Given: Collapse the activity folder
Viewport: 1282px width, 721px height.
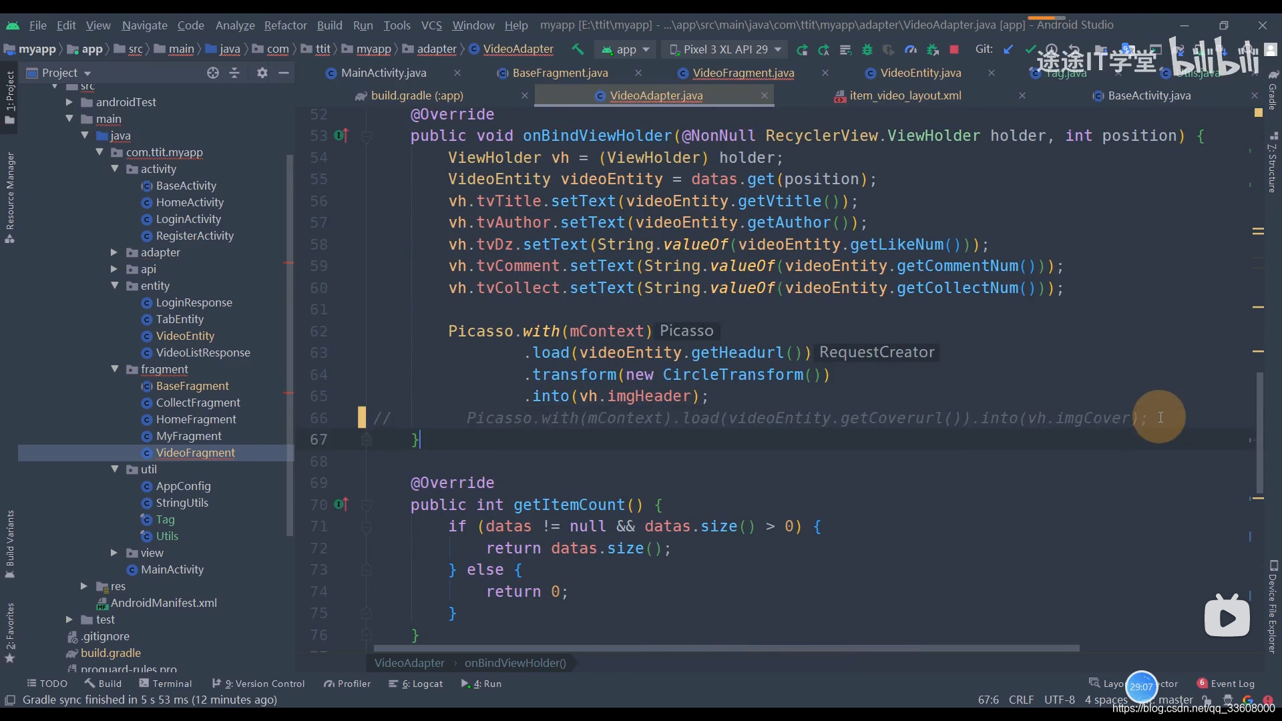Looking at the screenshot, I should 115,169.
